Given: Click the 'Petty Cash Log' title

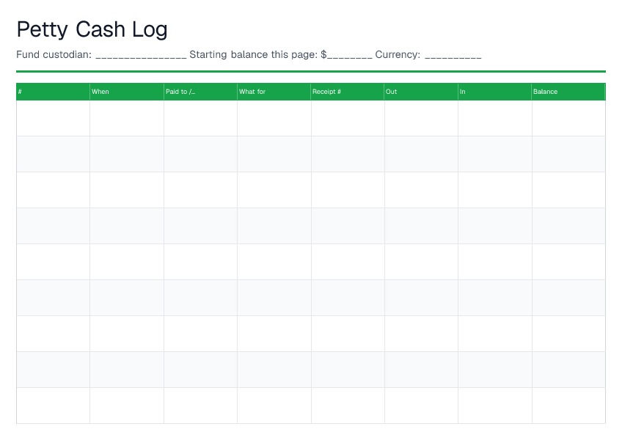Looking at the screenshot, I should pyautogui.click(x=92, y=30).
